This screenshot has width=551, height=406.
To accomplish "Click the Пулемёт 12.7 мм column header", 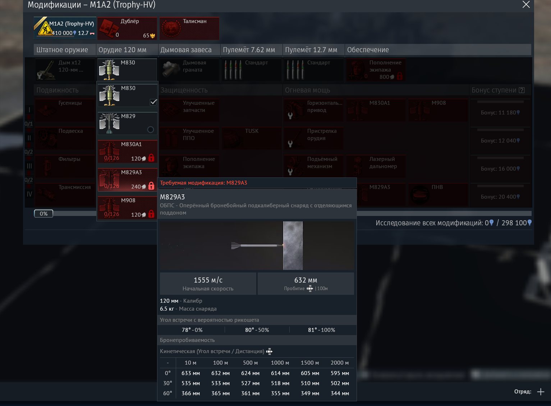I will tap(314, 50).
